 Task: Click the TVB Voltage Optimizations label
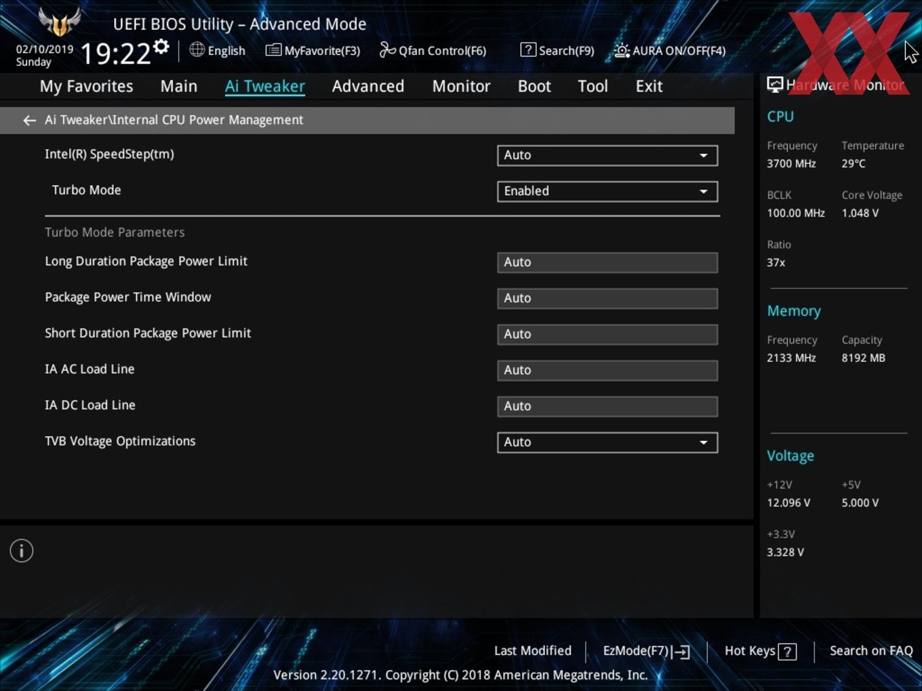(x=120, y=441)
